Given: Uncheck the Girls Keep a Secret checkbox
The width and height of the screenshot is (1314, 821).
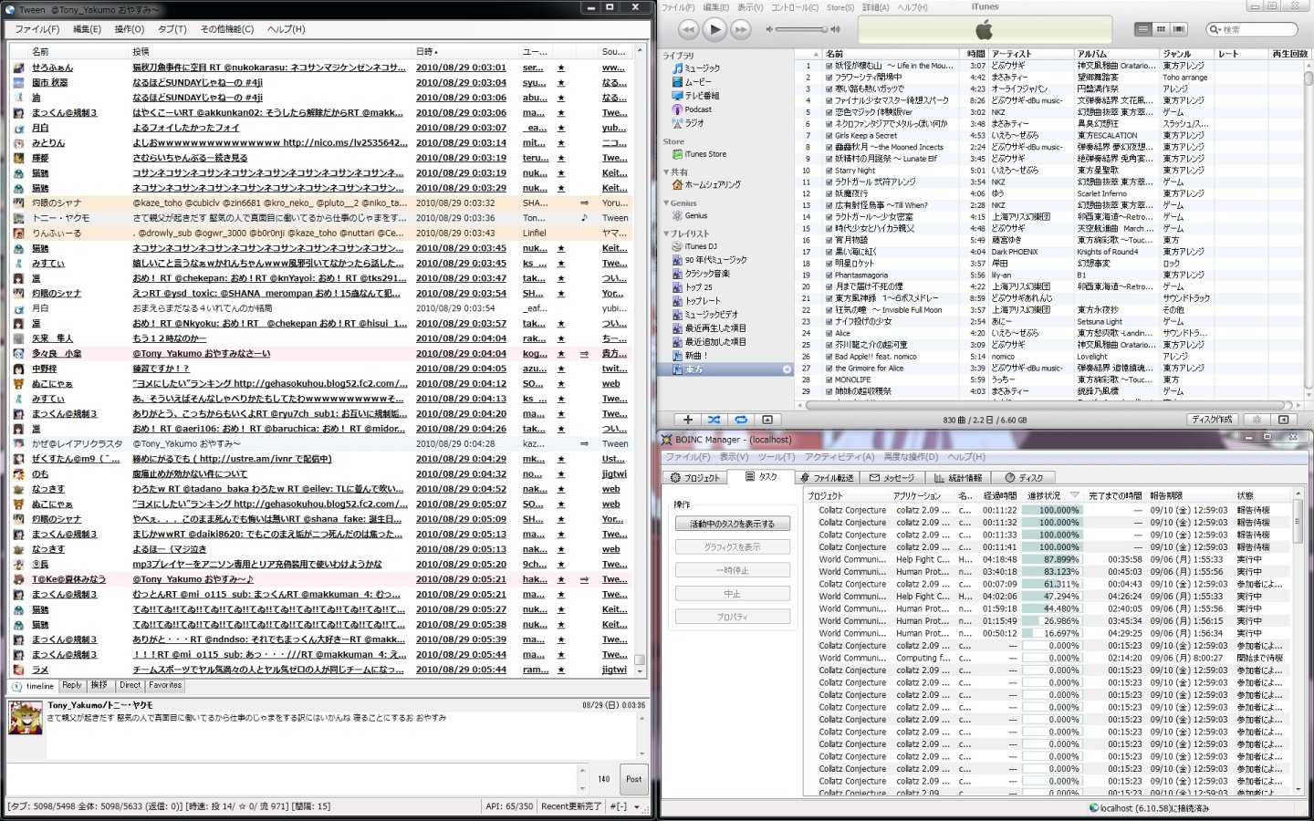Looking at the screenshot, I should (829, 136).
